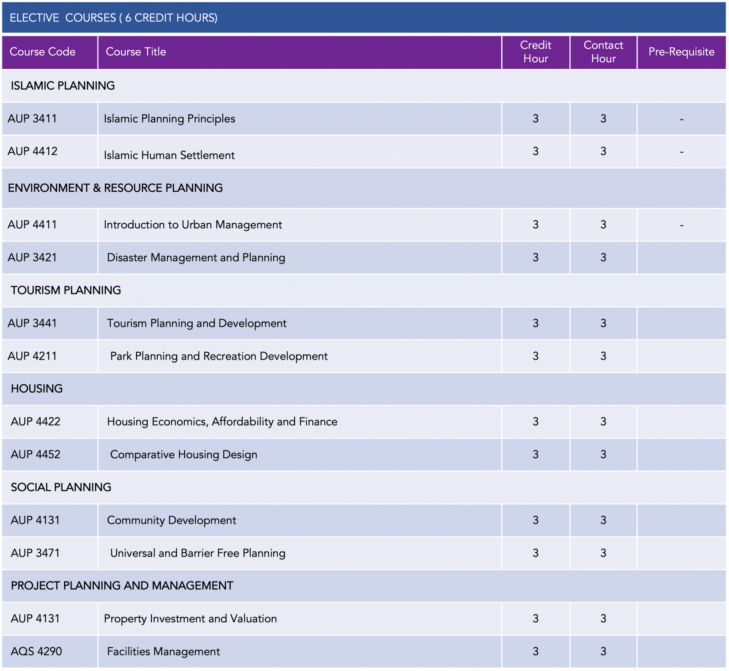Click the 'Contact Hour' column header
This screenshot has width=729, height=671.
[x=603, y=52]
